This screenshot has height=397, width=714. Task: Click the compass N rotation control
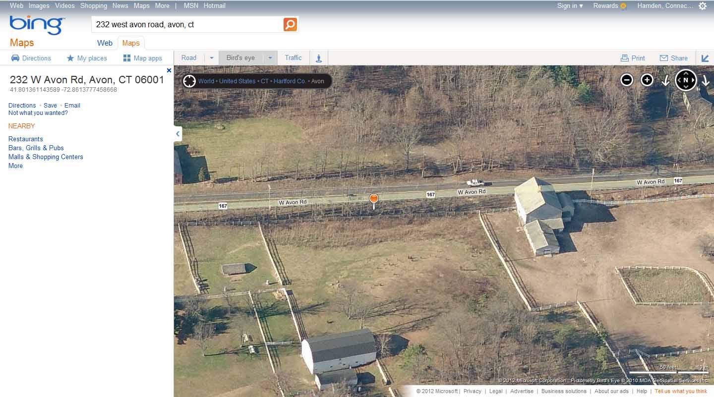(x=686, y=80)
